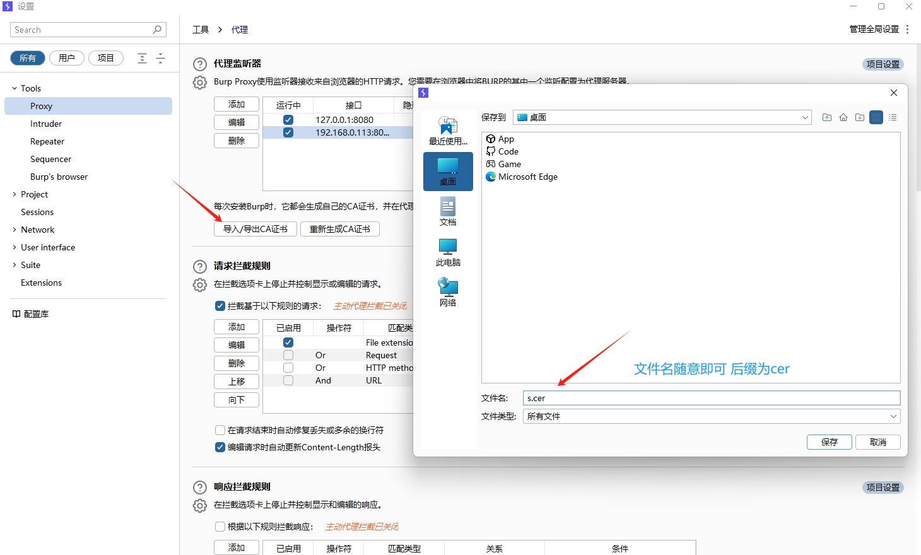Collapse all settings tree nodes icon
The height and width of the screenshot is (555, 921).
(160, 58)
